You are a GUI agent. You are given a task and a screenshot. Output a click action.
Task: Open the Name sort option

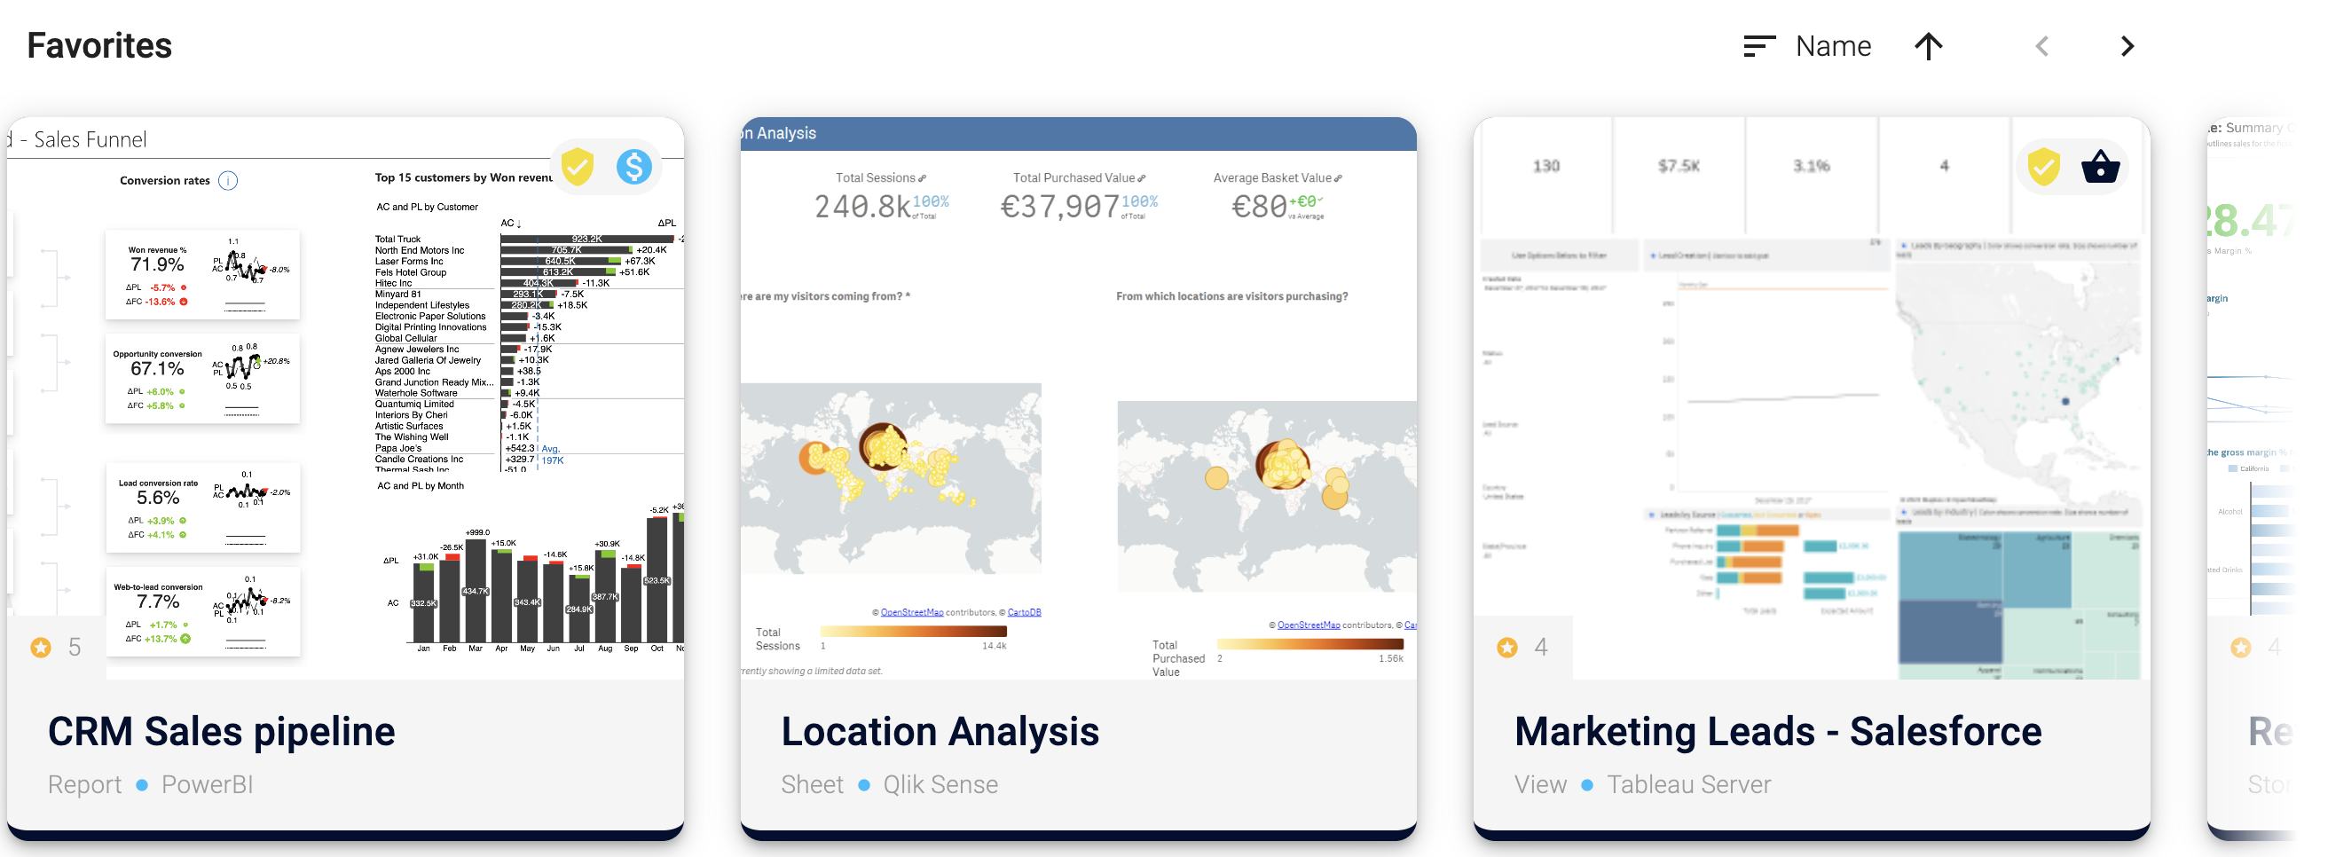(1833, 46)
